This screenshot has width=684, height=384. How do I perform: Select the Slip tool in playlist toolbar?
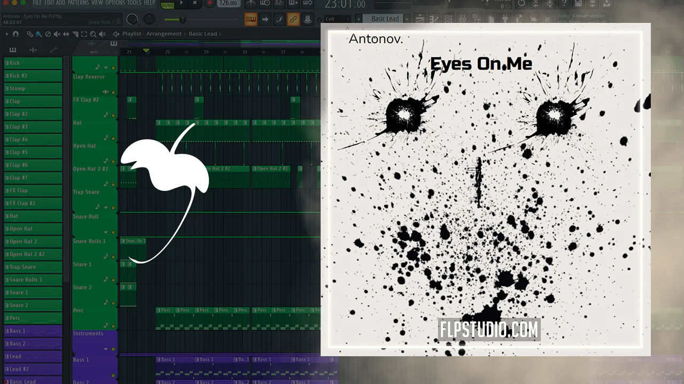66,34
